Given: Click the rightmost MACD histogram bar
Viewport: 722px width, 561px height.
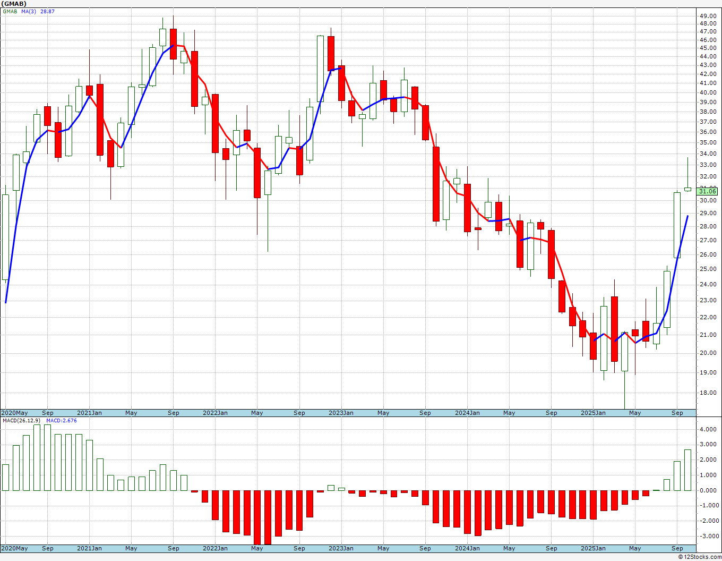Looking at the screenshot, I should (687, 470).
